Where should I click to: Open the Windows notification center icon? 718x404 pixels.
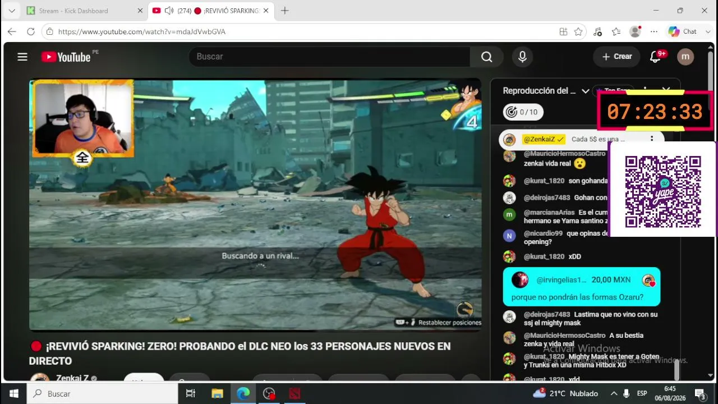point(699,393)
